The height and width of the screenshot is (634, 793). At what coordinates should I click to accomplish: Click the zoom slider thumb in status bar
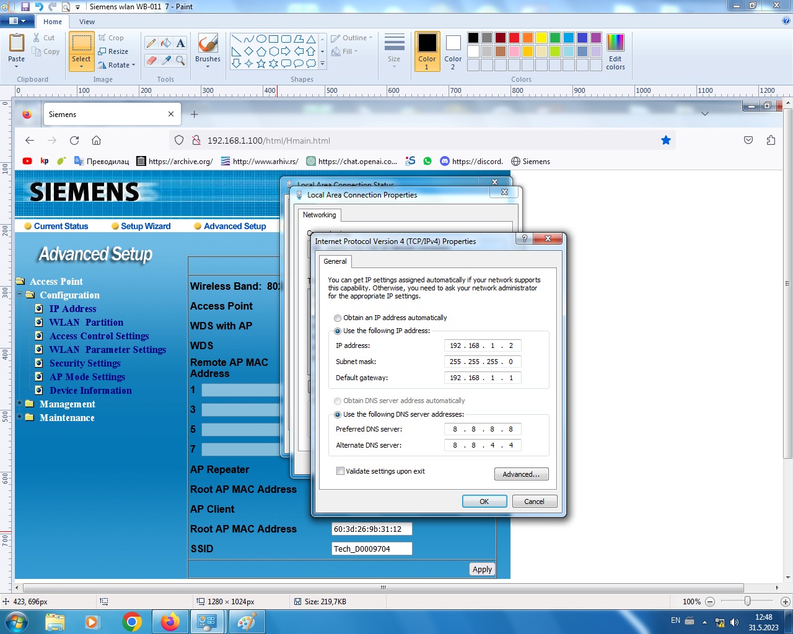[x=748, y=601]
